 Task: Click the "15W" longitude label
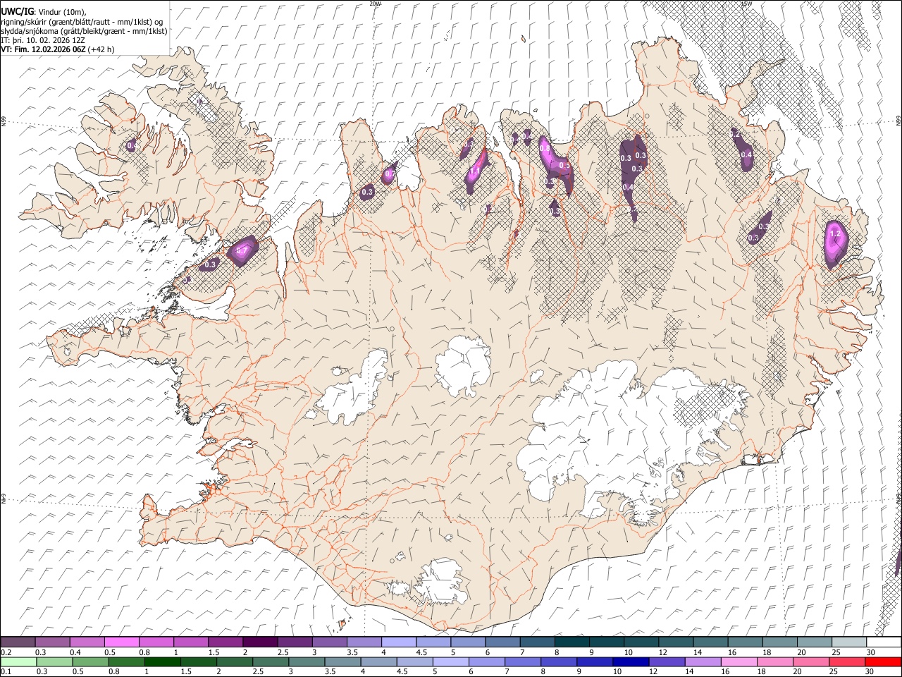tap(746, 4)
